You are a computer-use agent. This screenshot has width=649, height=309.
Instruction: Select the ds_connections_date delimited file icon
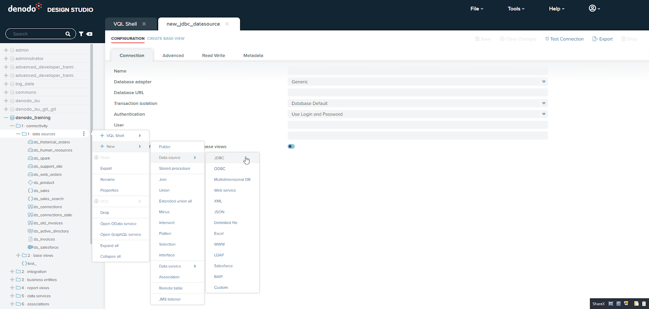pyautogui.click(x=30, y=215)
